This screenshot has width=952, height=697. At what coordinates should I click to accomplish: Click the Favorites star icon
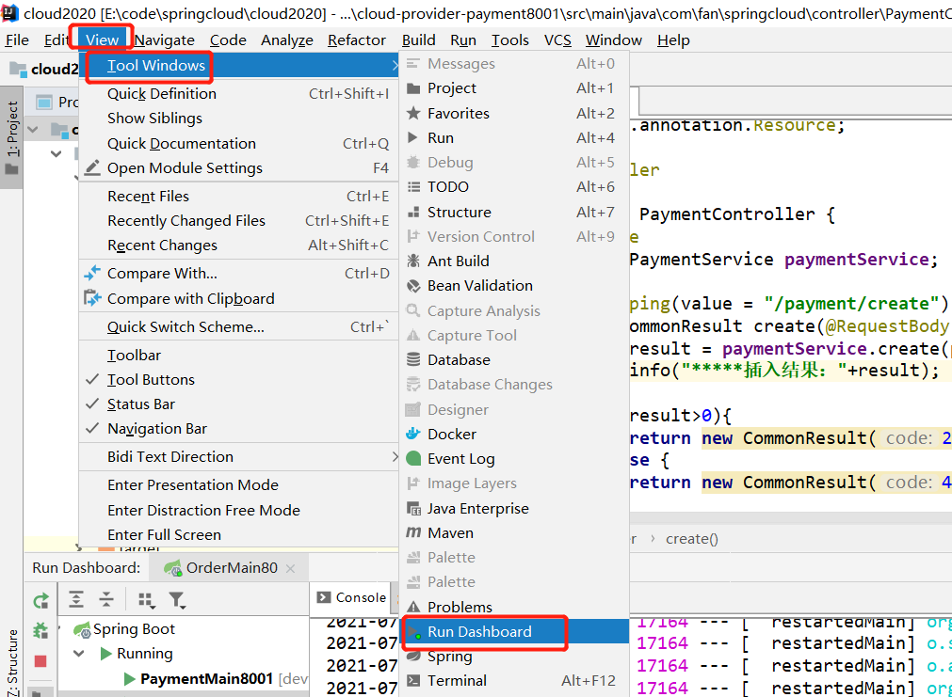coord(412,113)
